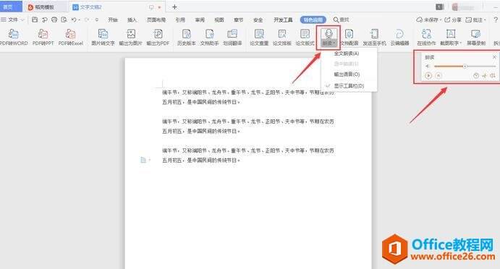
Task: Click the 分享 share button
Action: pos(453,20)
